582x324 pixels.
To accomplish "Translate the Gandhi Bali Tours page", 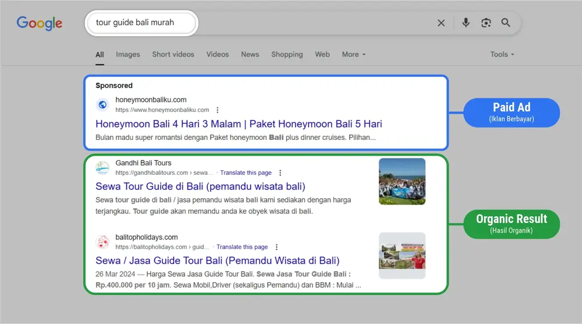I will pos(246,172).
